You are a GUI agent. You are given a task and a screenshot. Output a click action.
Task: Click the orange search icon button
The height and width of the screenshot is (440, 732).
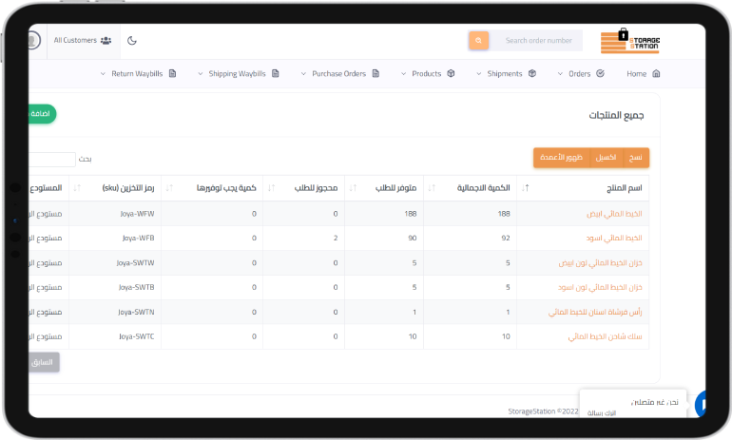[478, 41]
